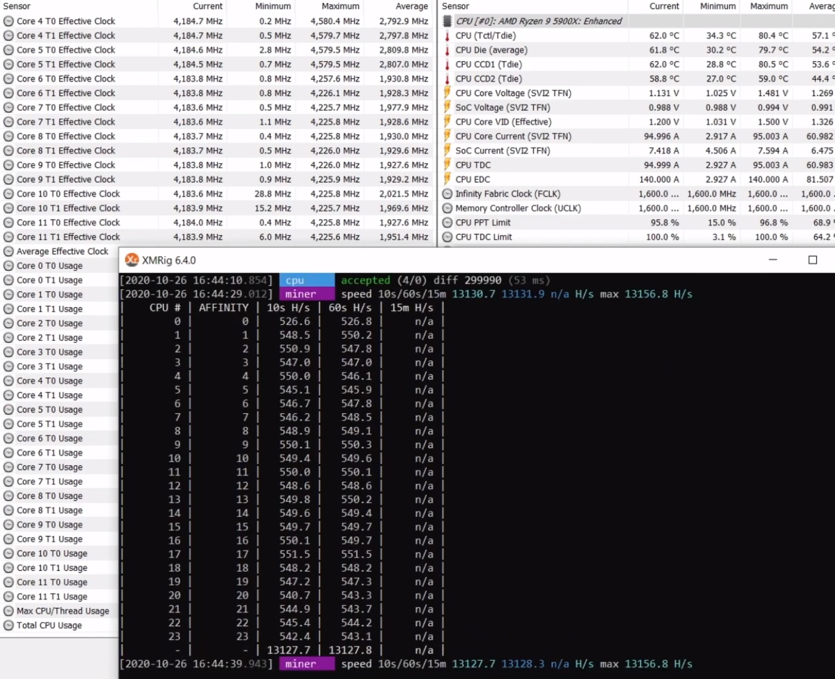835x679 pixels.
Task: Click the thermometer icon for CPU Die (average)
Action: [447, 50]
